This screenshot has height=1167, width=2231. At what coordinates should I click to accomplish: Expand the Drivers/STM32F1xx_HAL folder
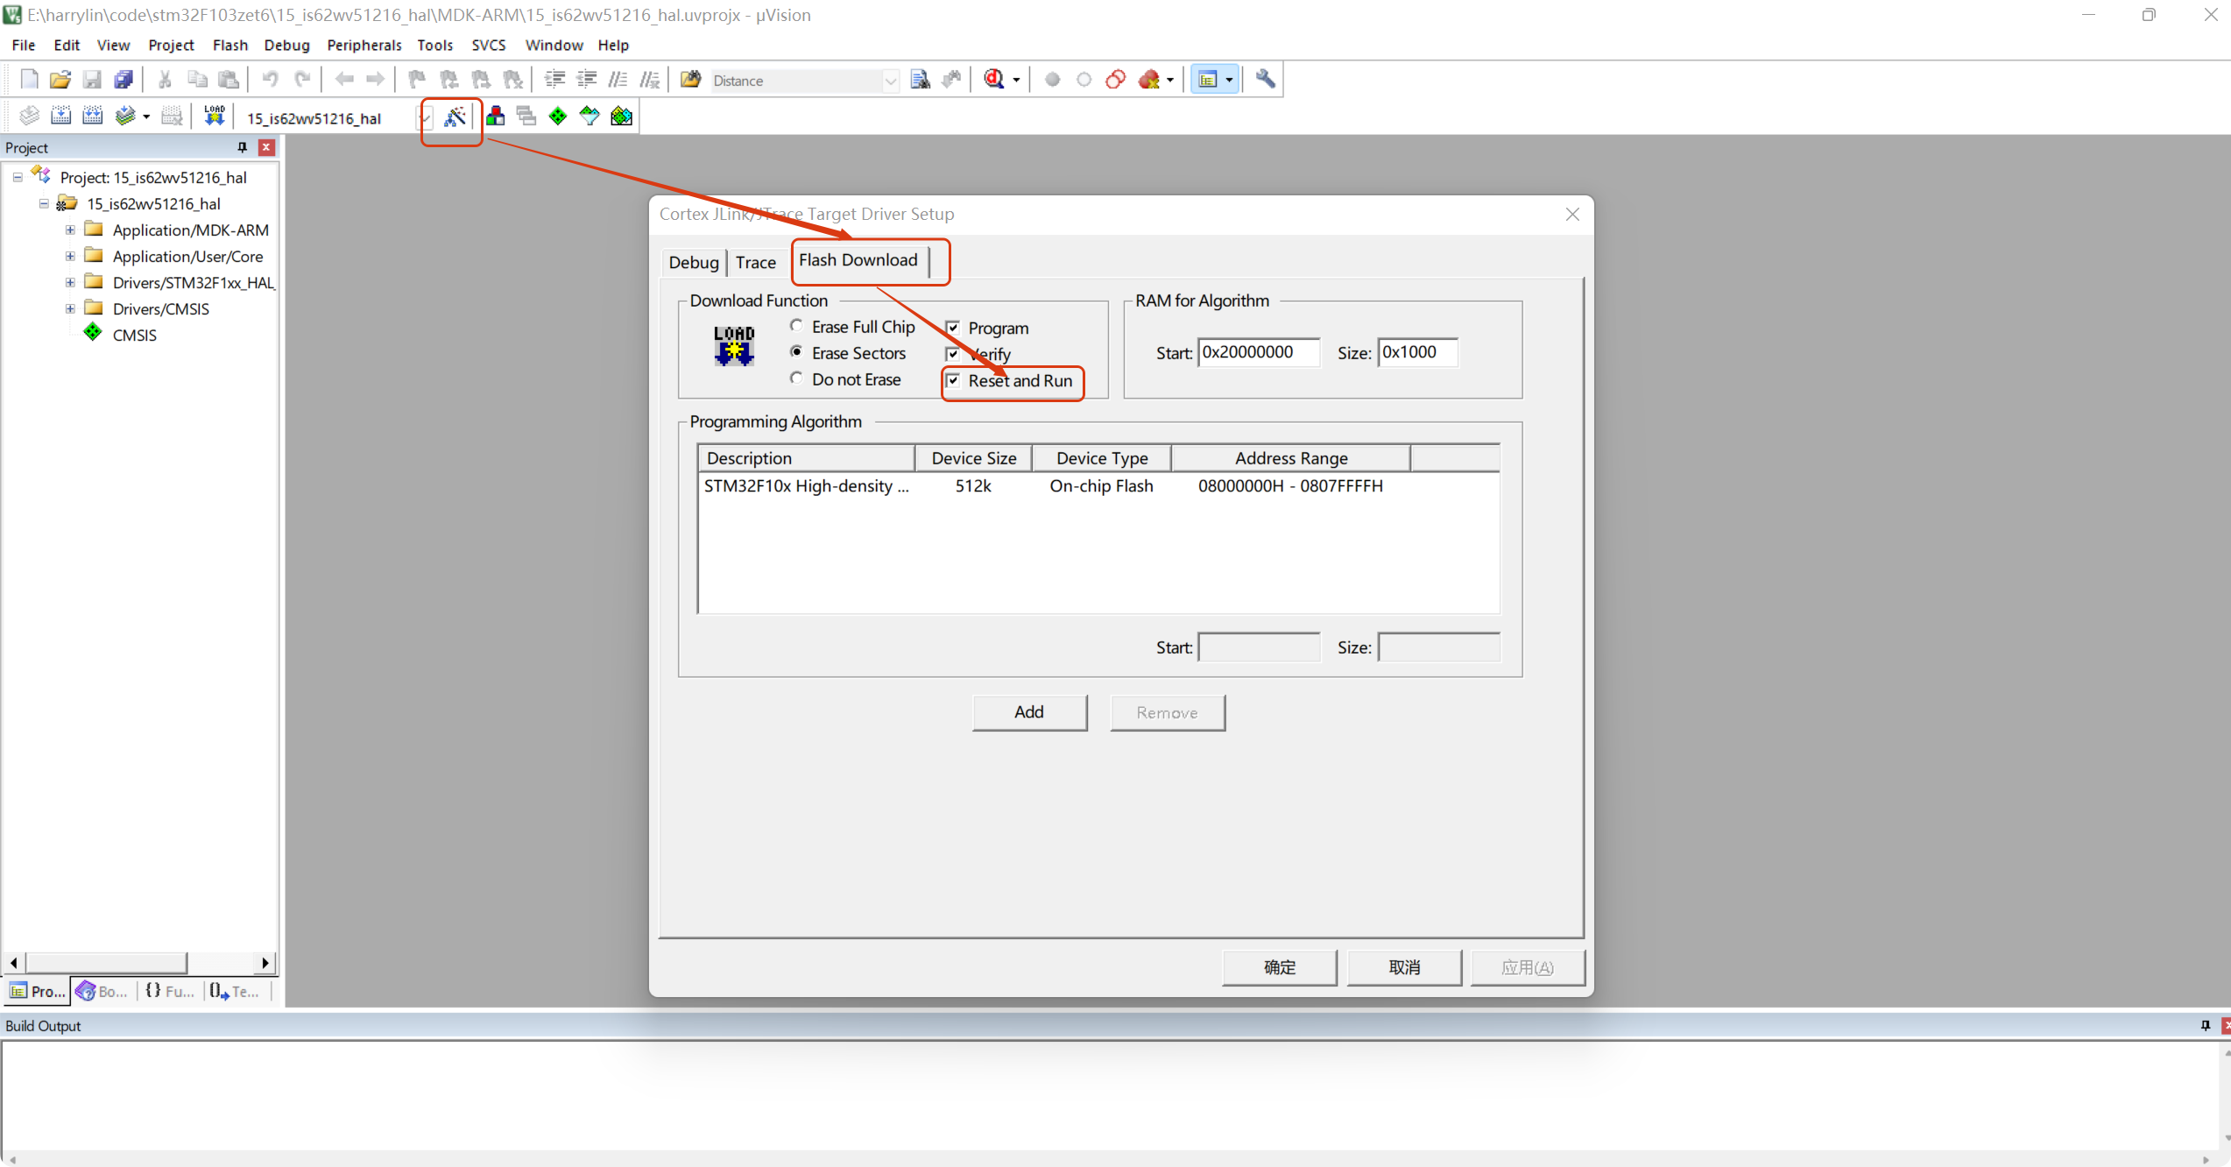[70, 282]
